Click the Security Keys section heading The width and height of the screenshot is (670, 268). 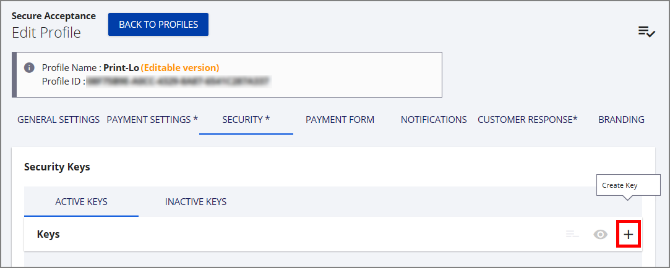point(57,167)
